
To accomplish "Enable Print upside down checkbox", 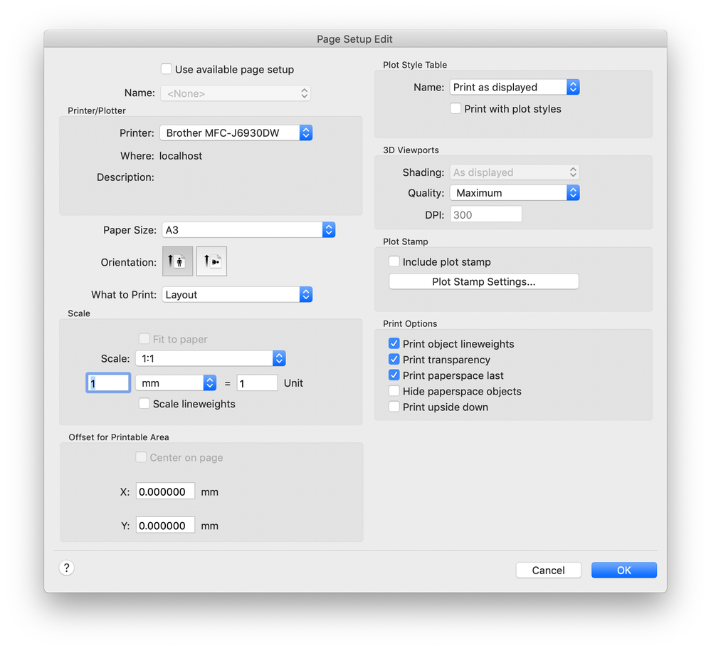I will (394, 407).
